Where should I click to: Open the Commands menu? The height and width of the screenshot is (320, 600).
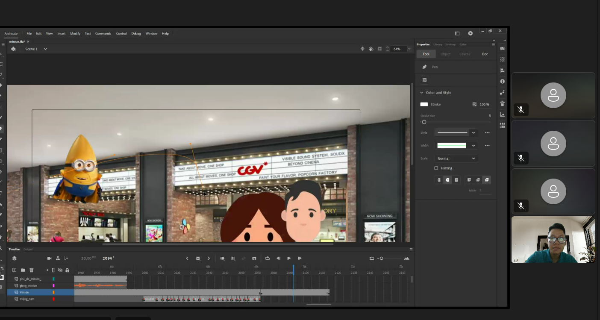pyautogui.click(x=103, y=33)
